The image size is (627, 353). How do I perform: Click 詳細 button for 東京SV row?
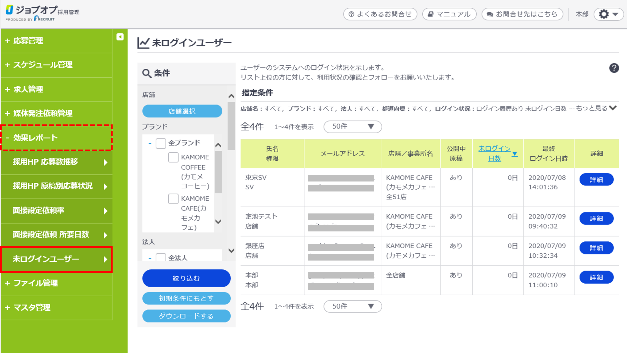pyautogui.click(x=596, y=180)
